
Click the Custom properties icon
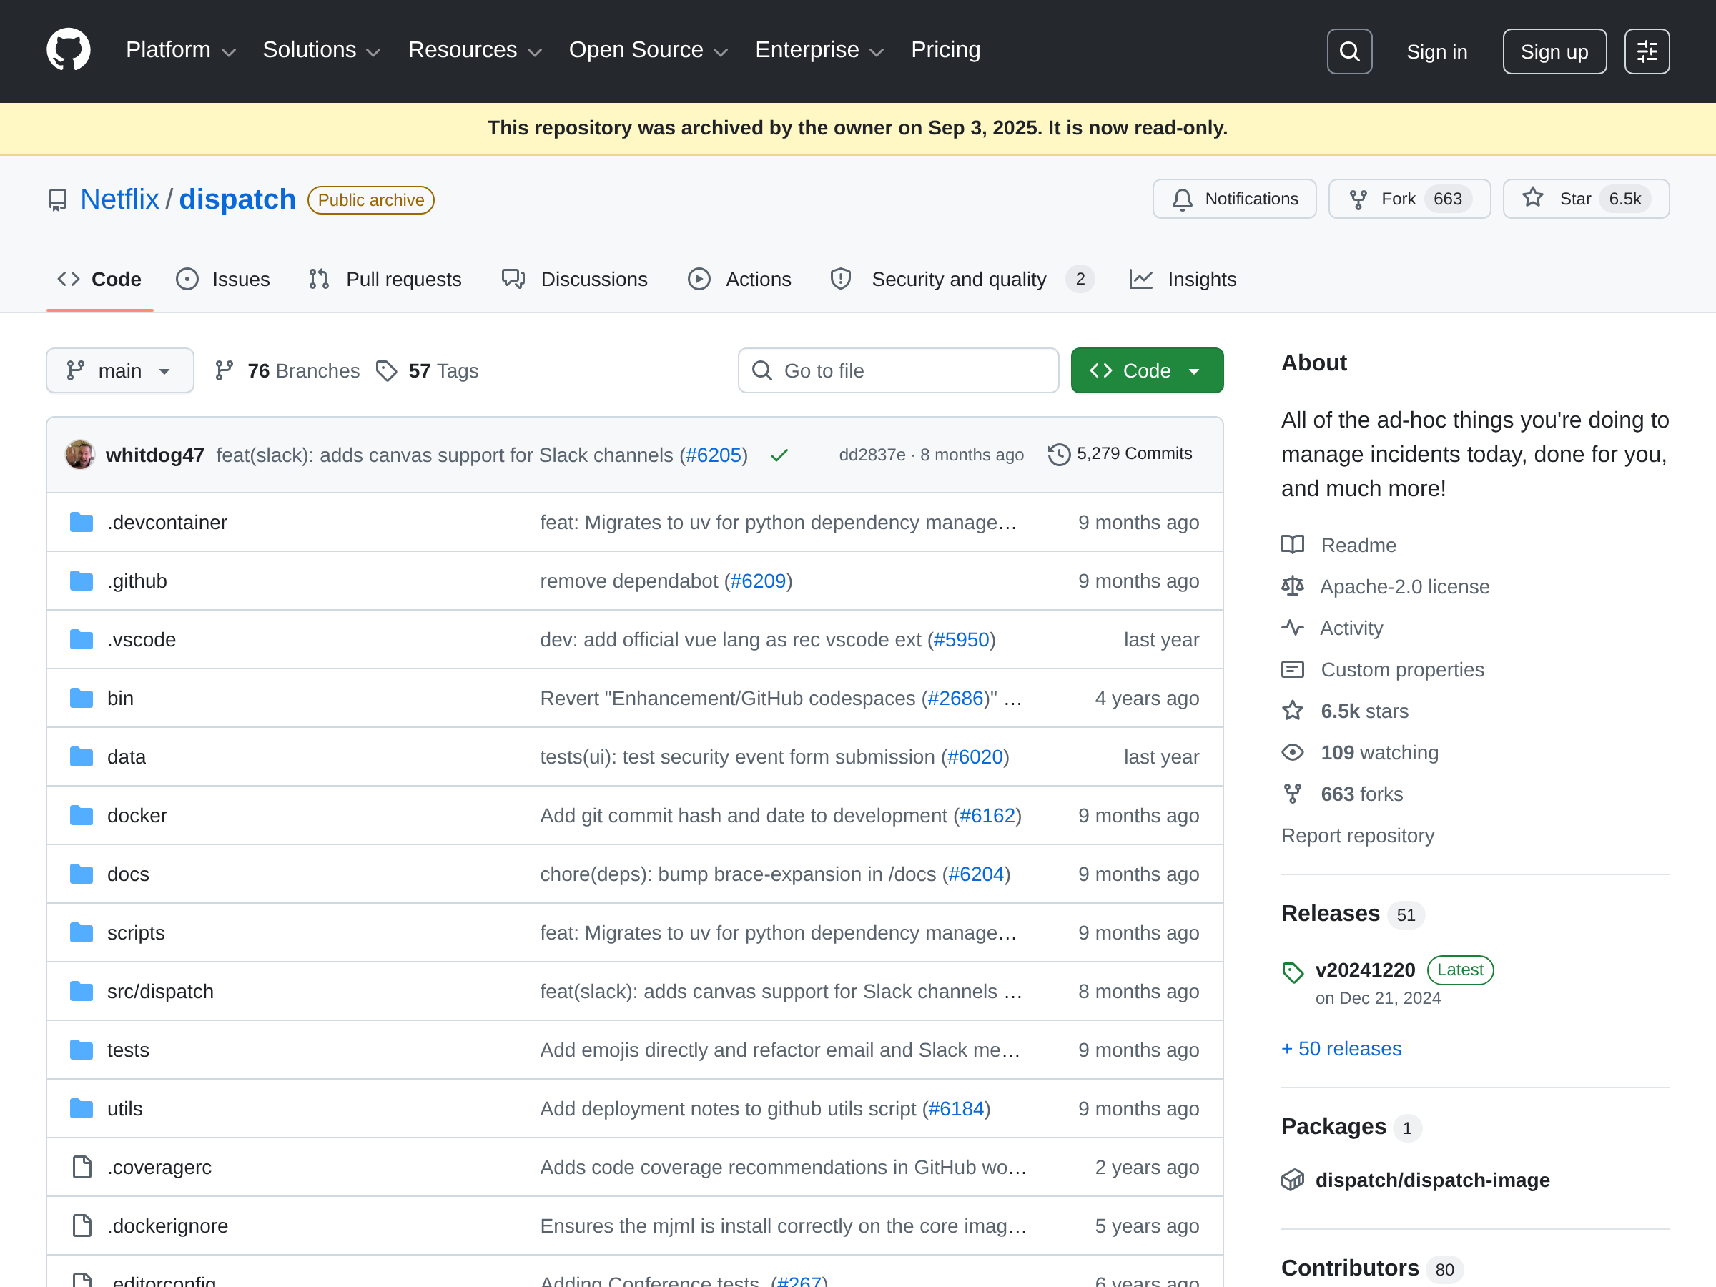point(1293,669)
